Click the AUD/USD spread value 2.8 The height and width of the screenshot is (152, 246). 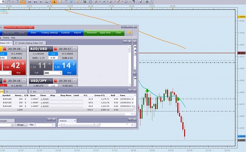(x=53, y=54)
